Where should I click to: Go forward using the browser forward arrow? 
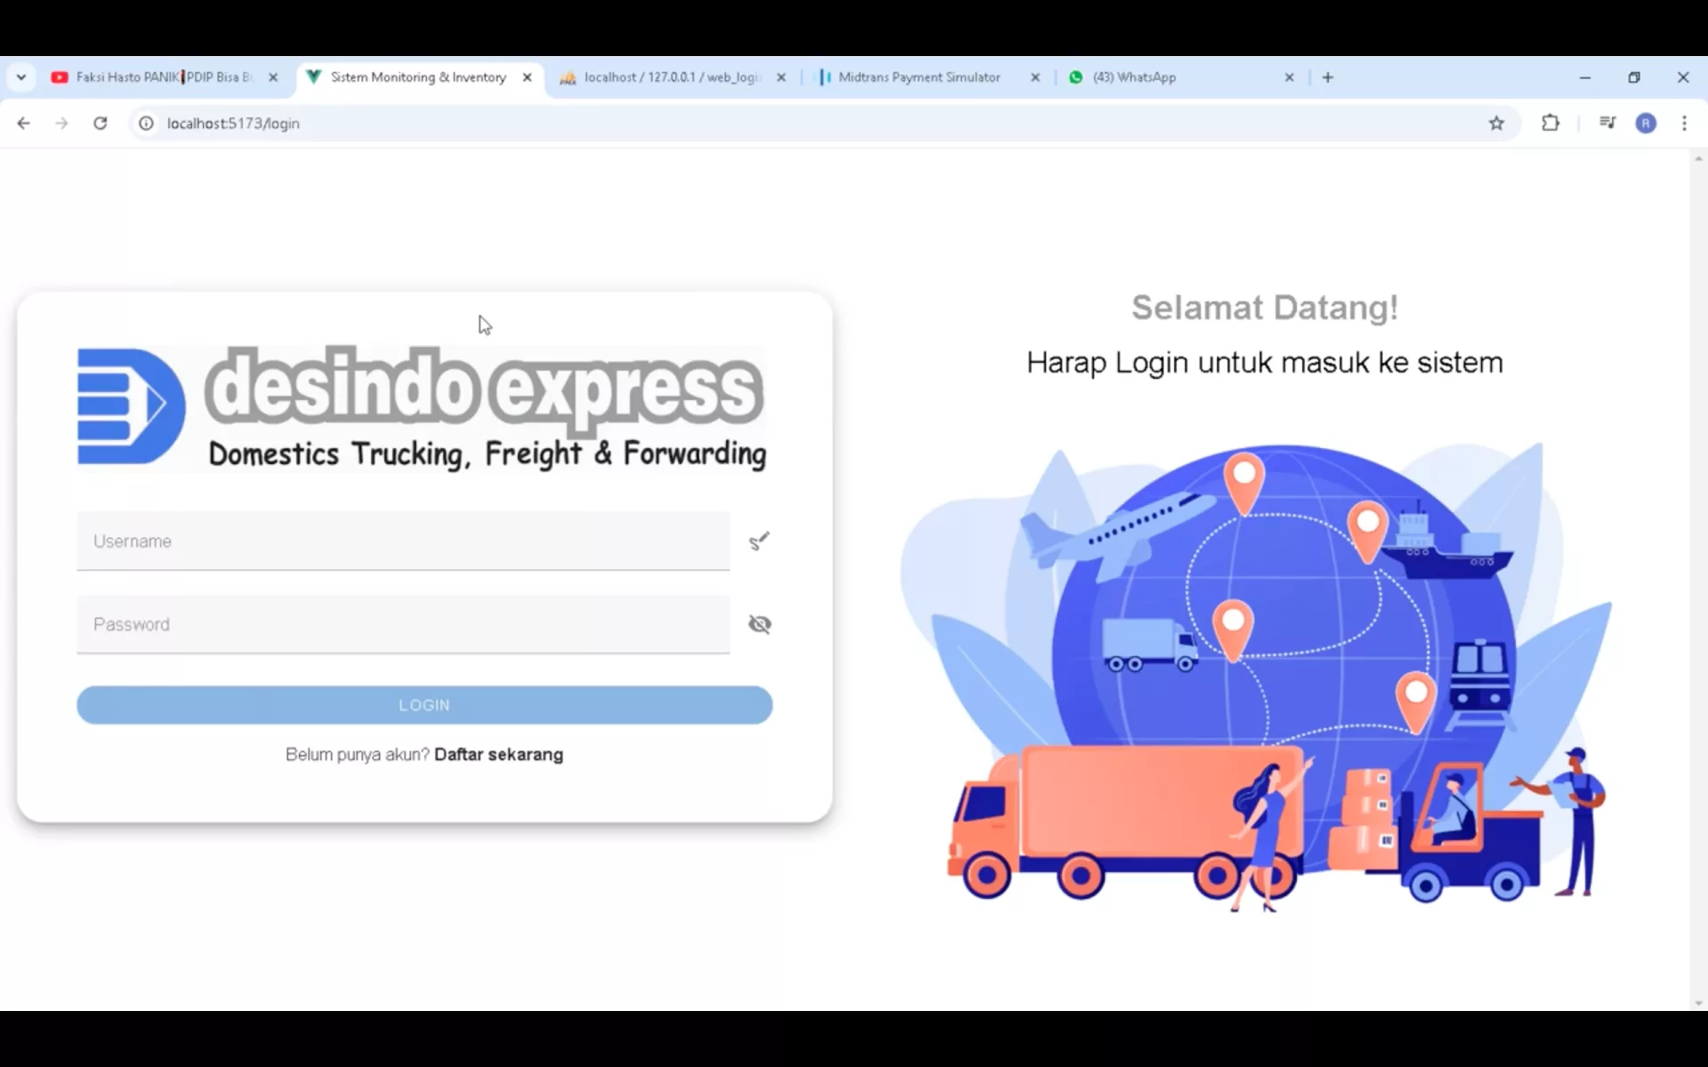[x=61, y=124]
